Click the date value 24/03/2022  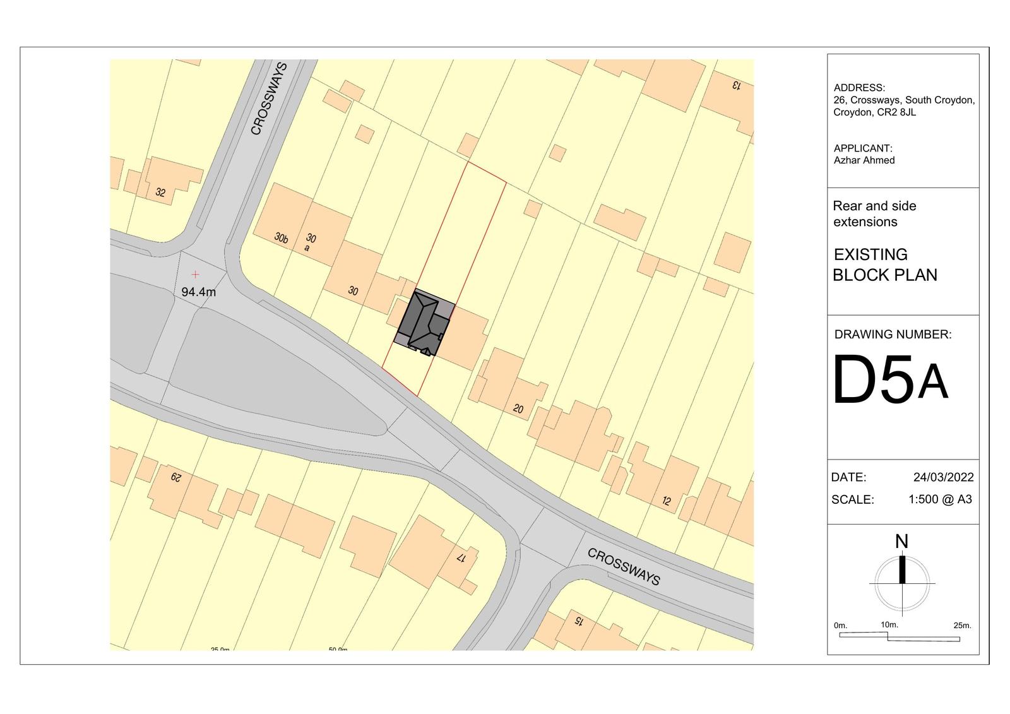tap(943, 477)
